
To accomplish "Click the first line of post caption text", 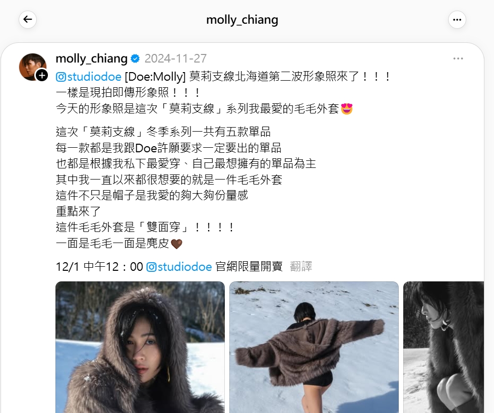I will pos(223,77).
